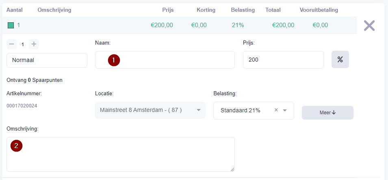The width and height of the screenshot is (388, 180).
Task: Click into the Naam input field
Action: coord(165,60)
